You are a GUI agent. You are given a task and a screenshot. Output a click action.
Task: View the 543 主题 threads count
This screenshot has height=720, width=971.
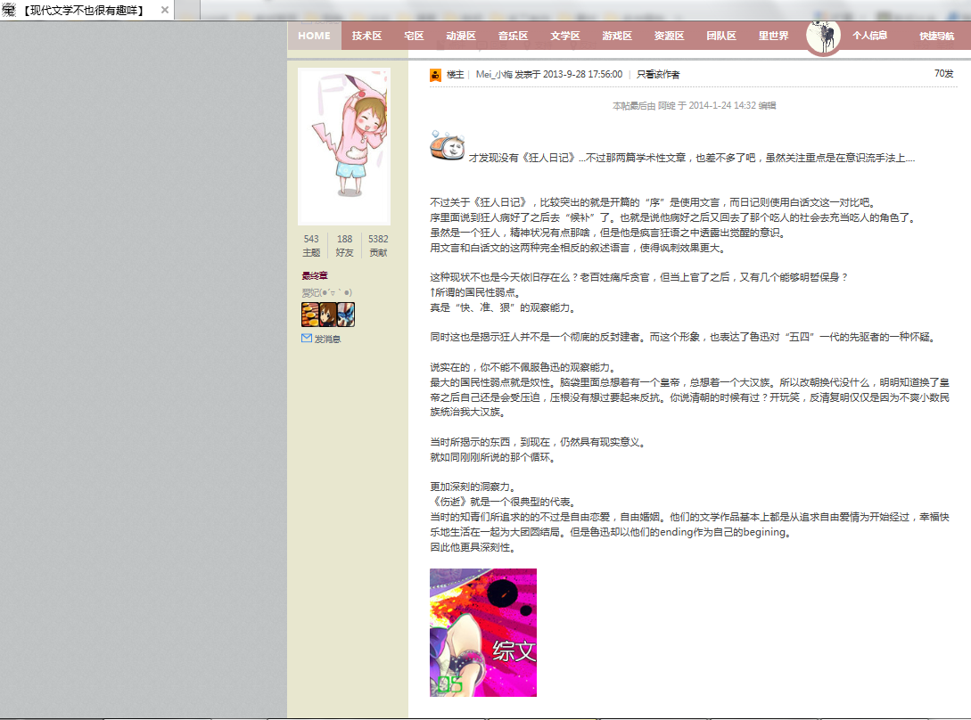click(311, 245)
